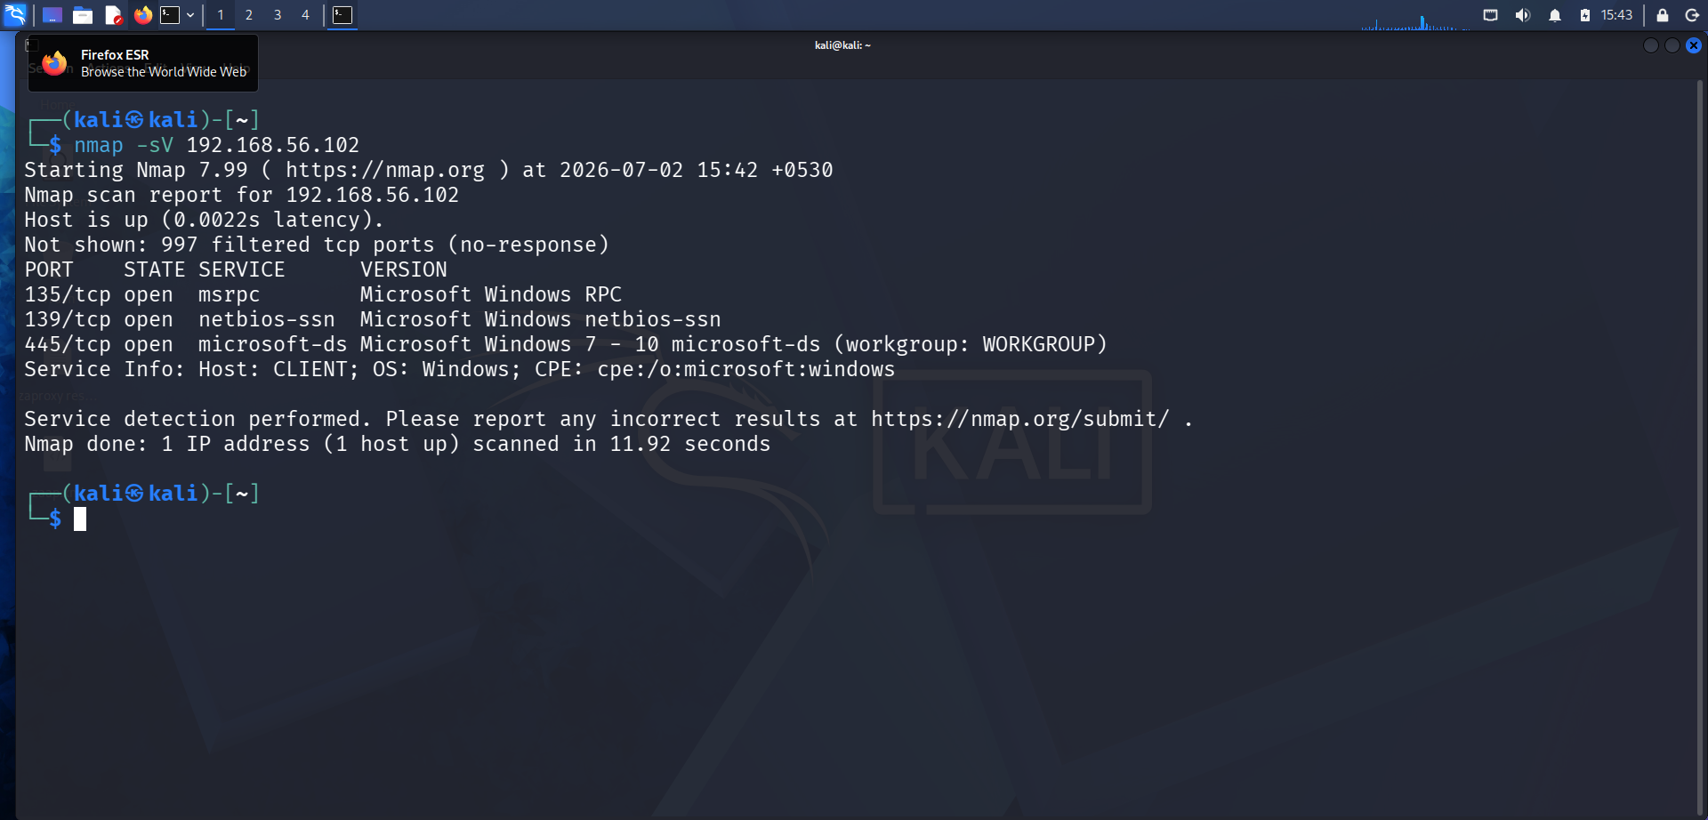
Task: Click the terminal scrollbar on right edge
Action: (1700, 445)
